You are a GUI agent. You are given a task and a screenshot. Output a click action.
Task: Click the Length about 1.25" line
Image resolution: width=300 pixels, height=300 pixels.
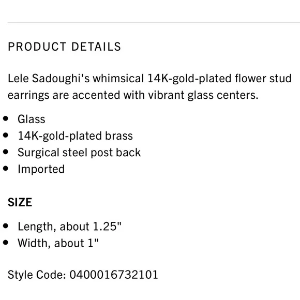pos(70,227)
